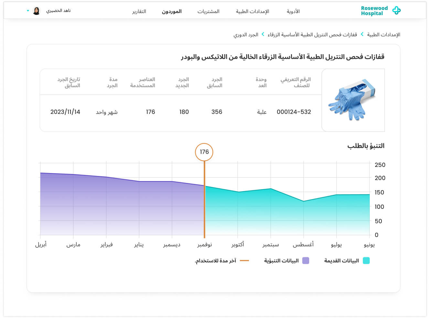Click the الجرد الدوري breadcrumb item
The image size is (430, 318).
pos(246,35)
